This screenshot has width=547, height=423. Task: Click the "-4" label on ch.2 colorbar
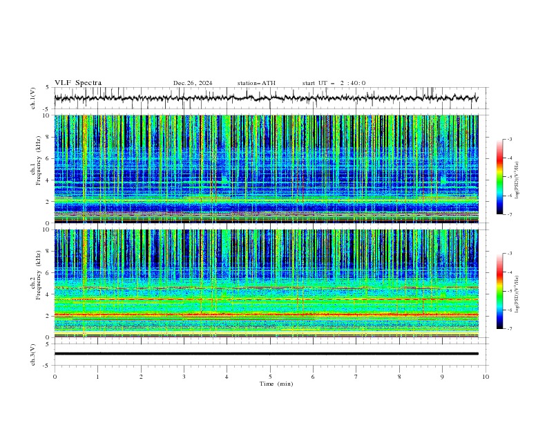pyautogui.click(x=509, y=272)
